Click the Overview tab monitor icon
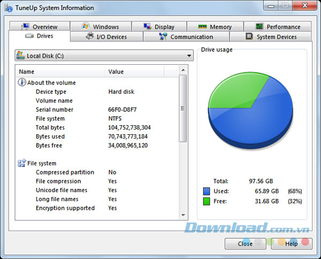 pyautogui.click(x=25, y=27)
